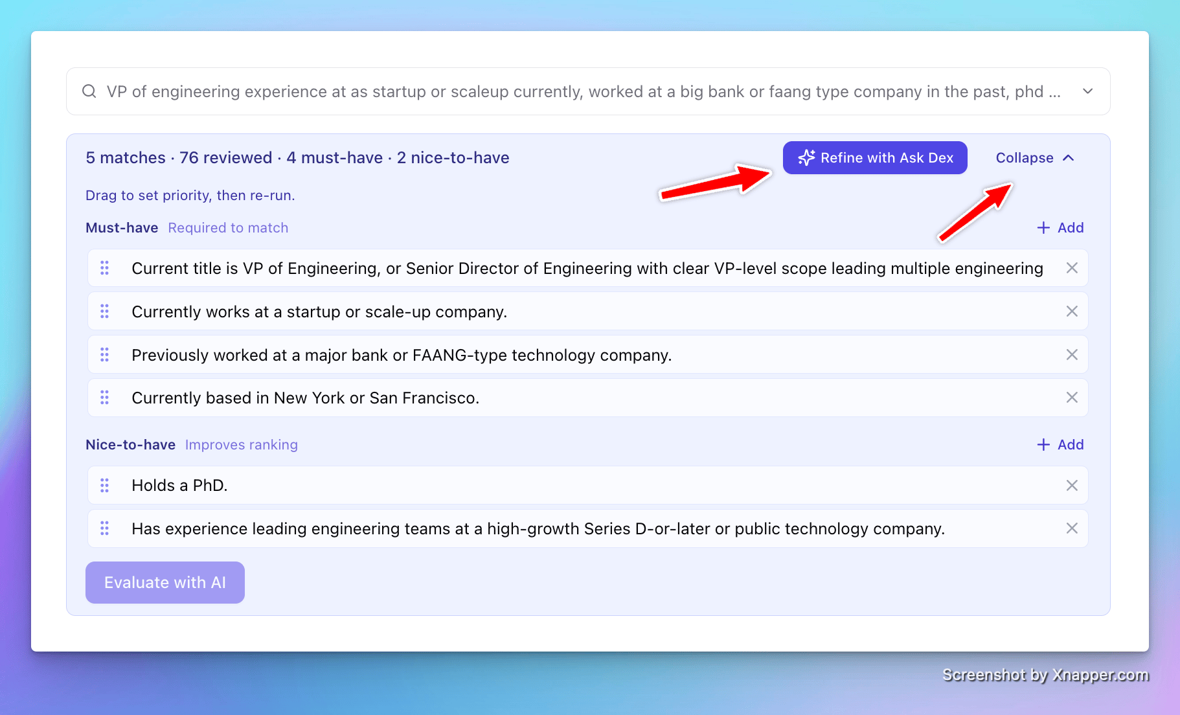Screen dimensions: 1180x715
Task: Grab drag handle of New York row
Action: 104,398
